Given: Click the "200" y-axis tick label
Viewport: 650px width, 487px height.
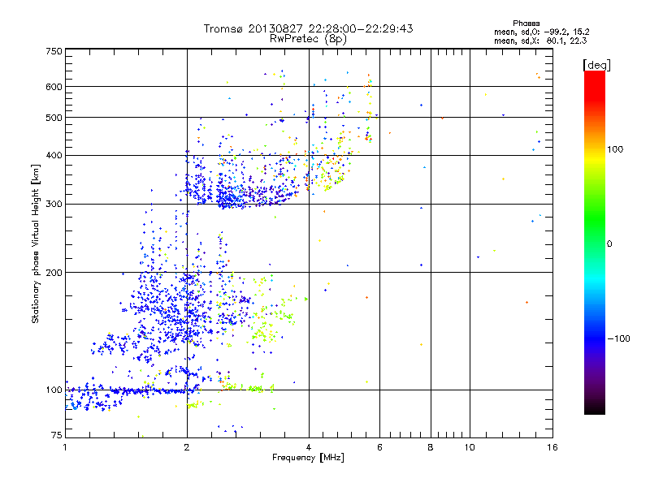Looking at the screenshot, I should click(54, 273).
